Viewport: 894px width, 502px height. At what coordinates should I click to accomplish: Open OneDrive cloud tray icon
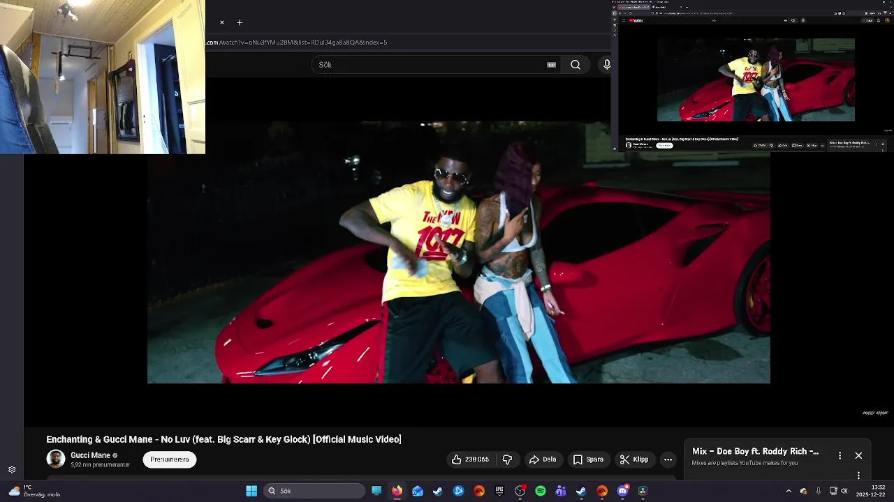click(x=803, y=491)
